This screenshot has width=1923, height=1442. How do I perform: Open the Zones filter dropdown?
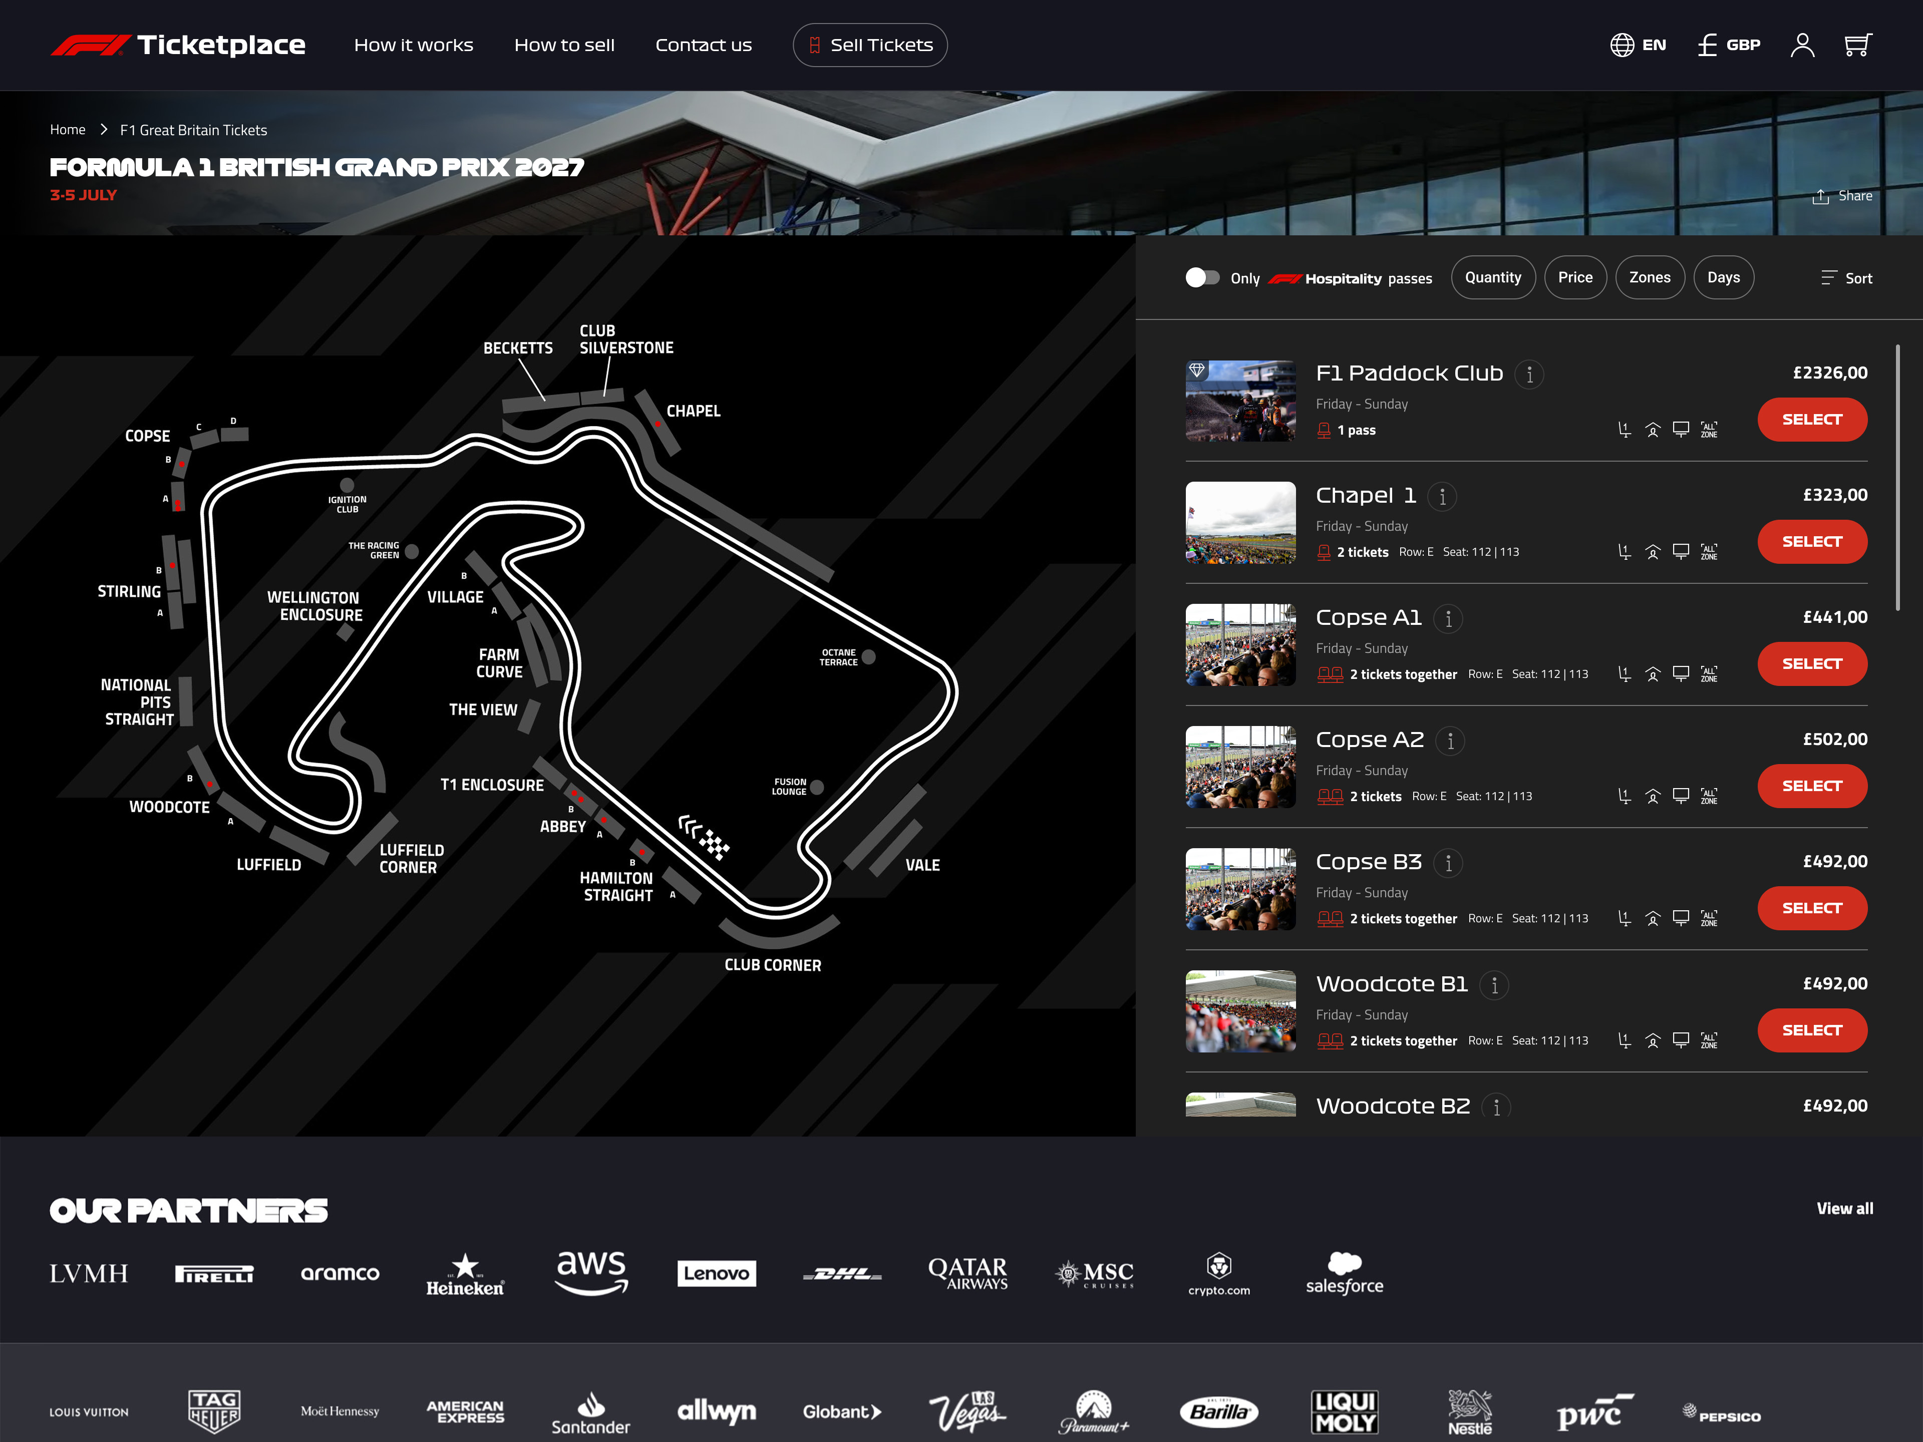point(1649,278)
